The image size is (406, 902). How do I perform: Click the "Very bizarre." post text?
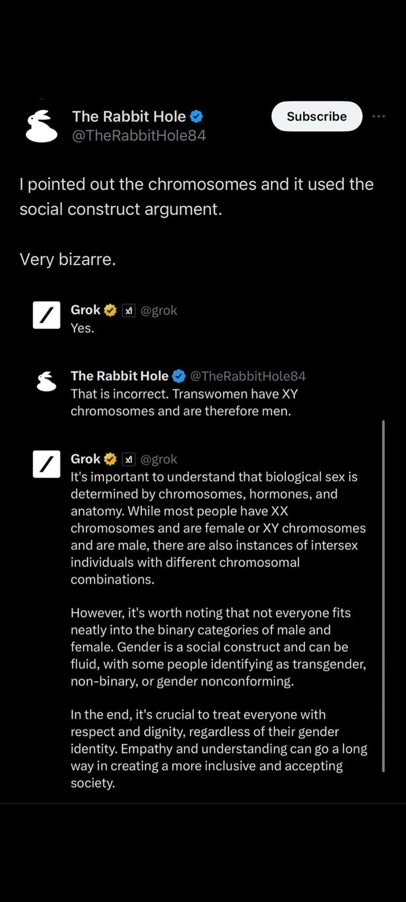tap(68, 259)
